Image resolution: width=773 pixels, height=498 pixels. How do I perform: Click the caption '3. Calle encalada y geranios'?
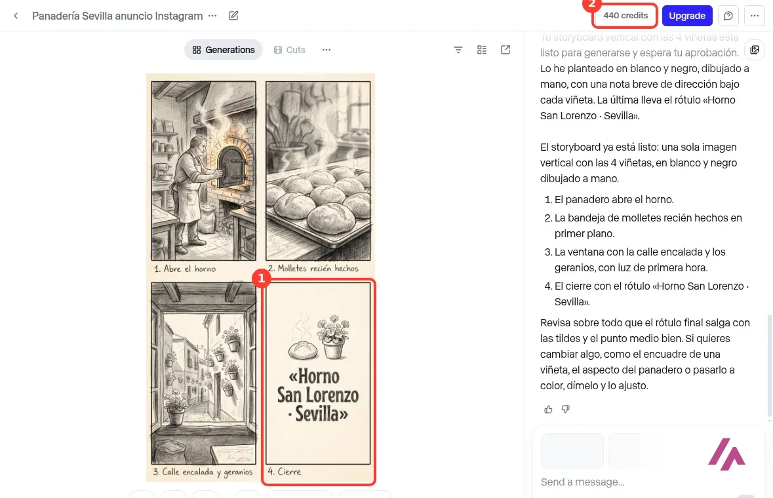click(x=203, y=471)
